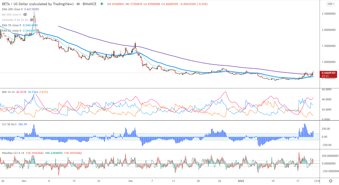Select the DMI 14 14 indicator legend
Screen dimensions: 339x185
(8, 92)
